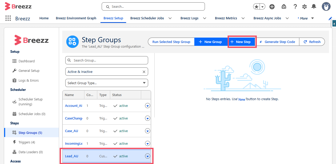Screen dimensions: 336x164
Task: Click the New Group button
Action: click(x=210, y=42)
